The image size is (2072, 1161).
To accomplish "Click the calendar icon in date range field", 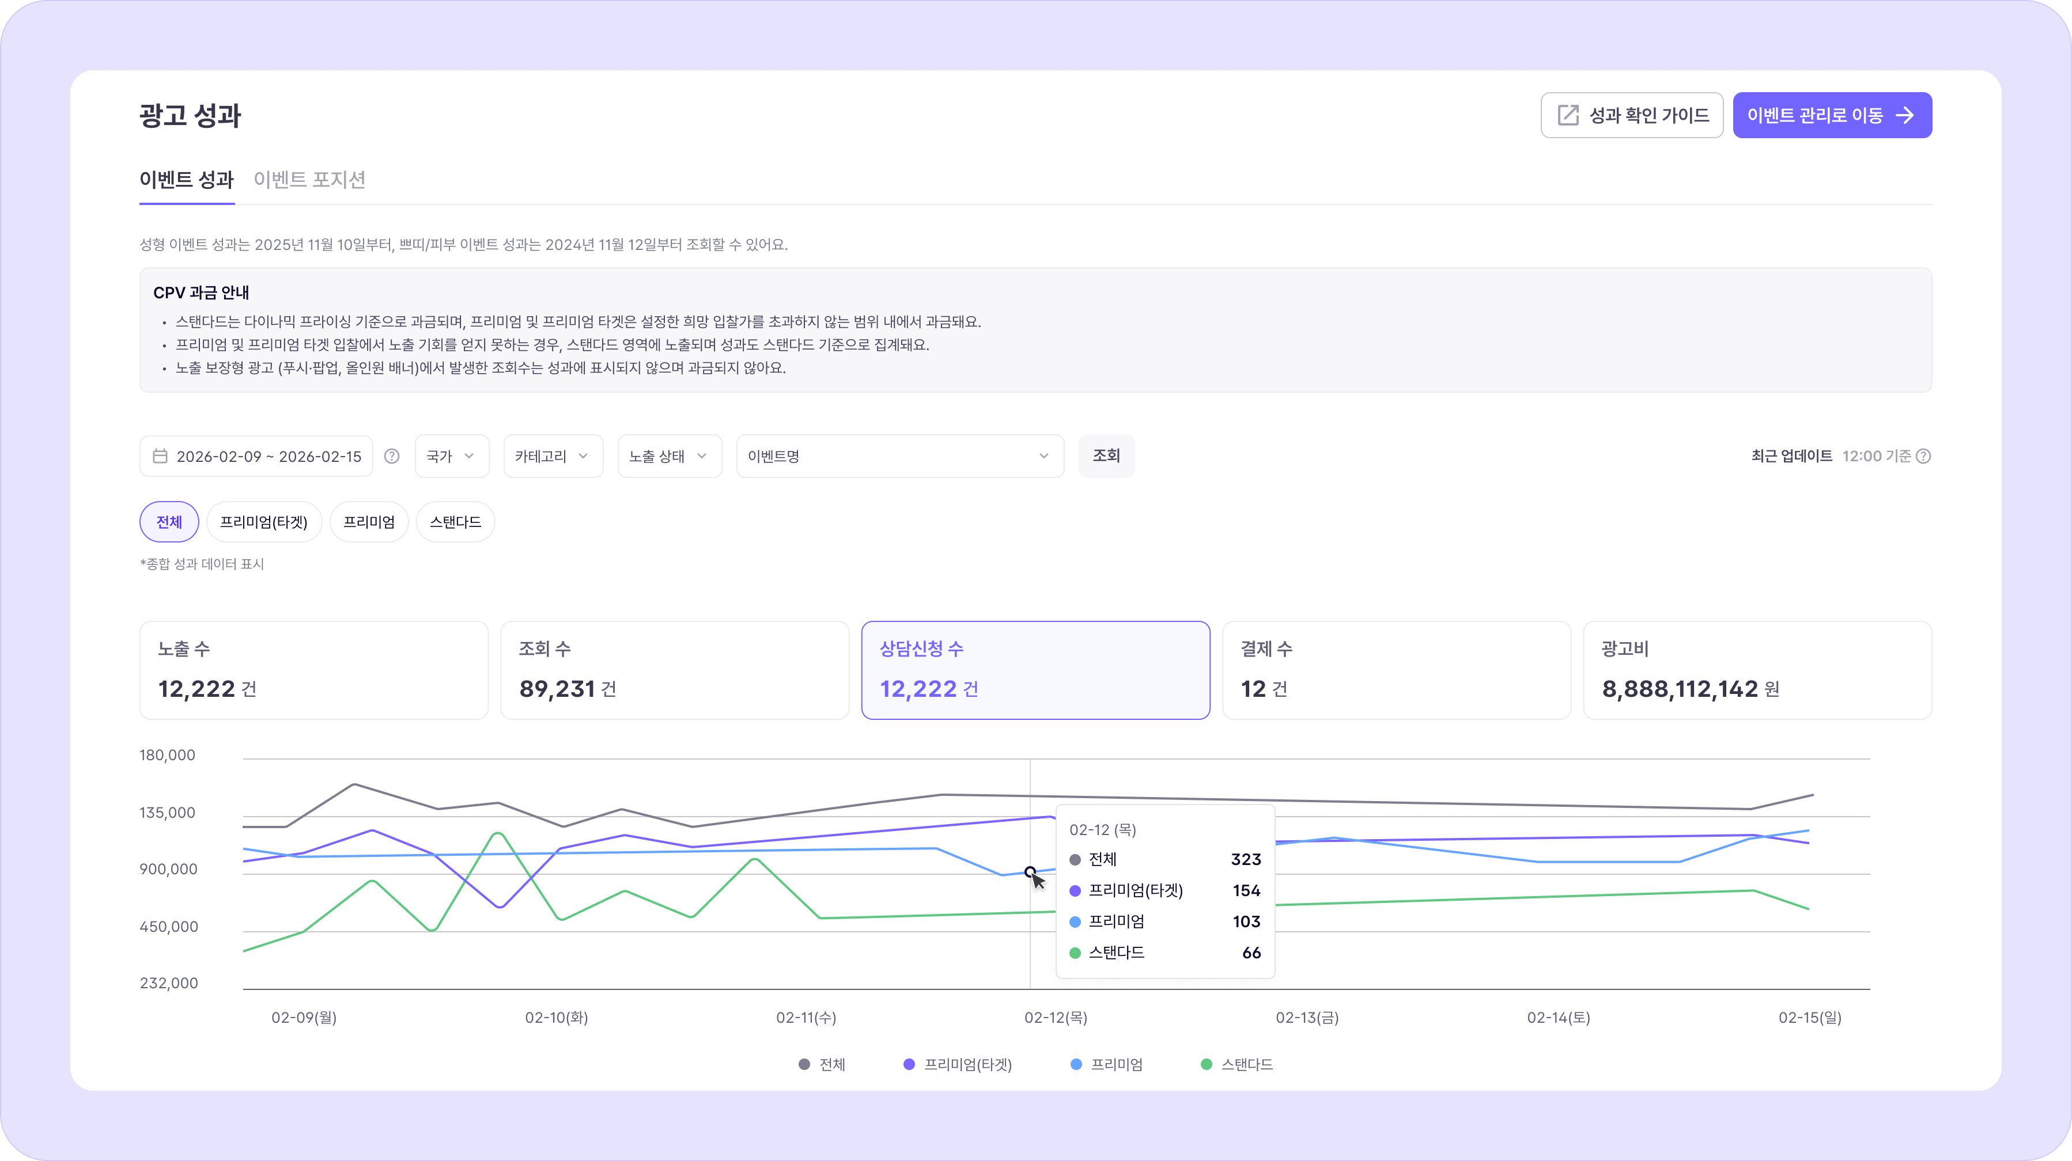I will pyautogui.click(x=160, y=456).
